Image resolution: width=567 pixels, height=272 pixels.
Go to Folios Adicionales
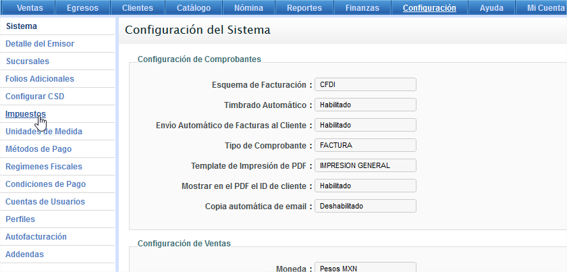click(x=39, y=79)
